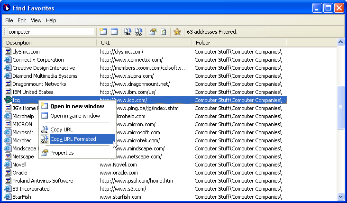Click the icon beside Oracle

tap(8, 173)
